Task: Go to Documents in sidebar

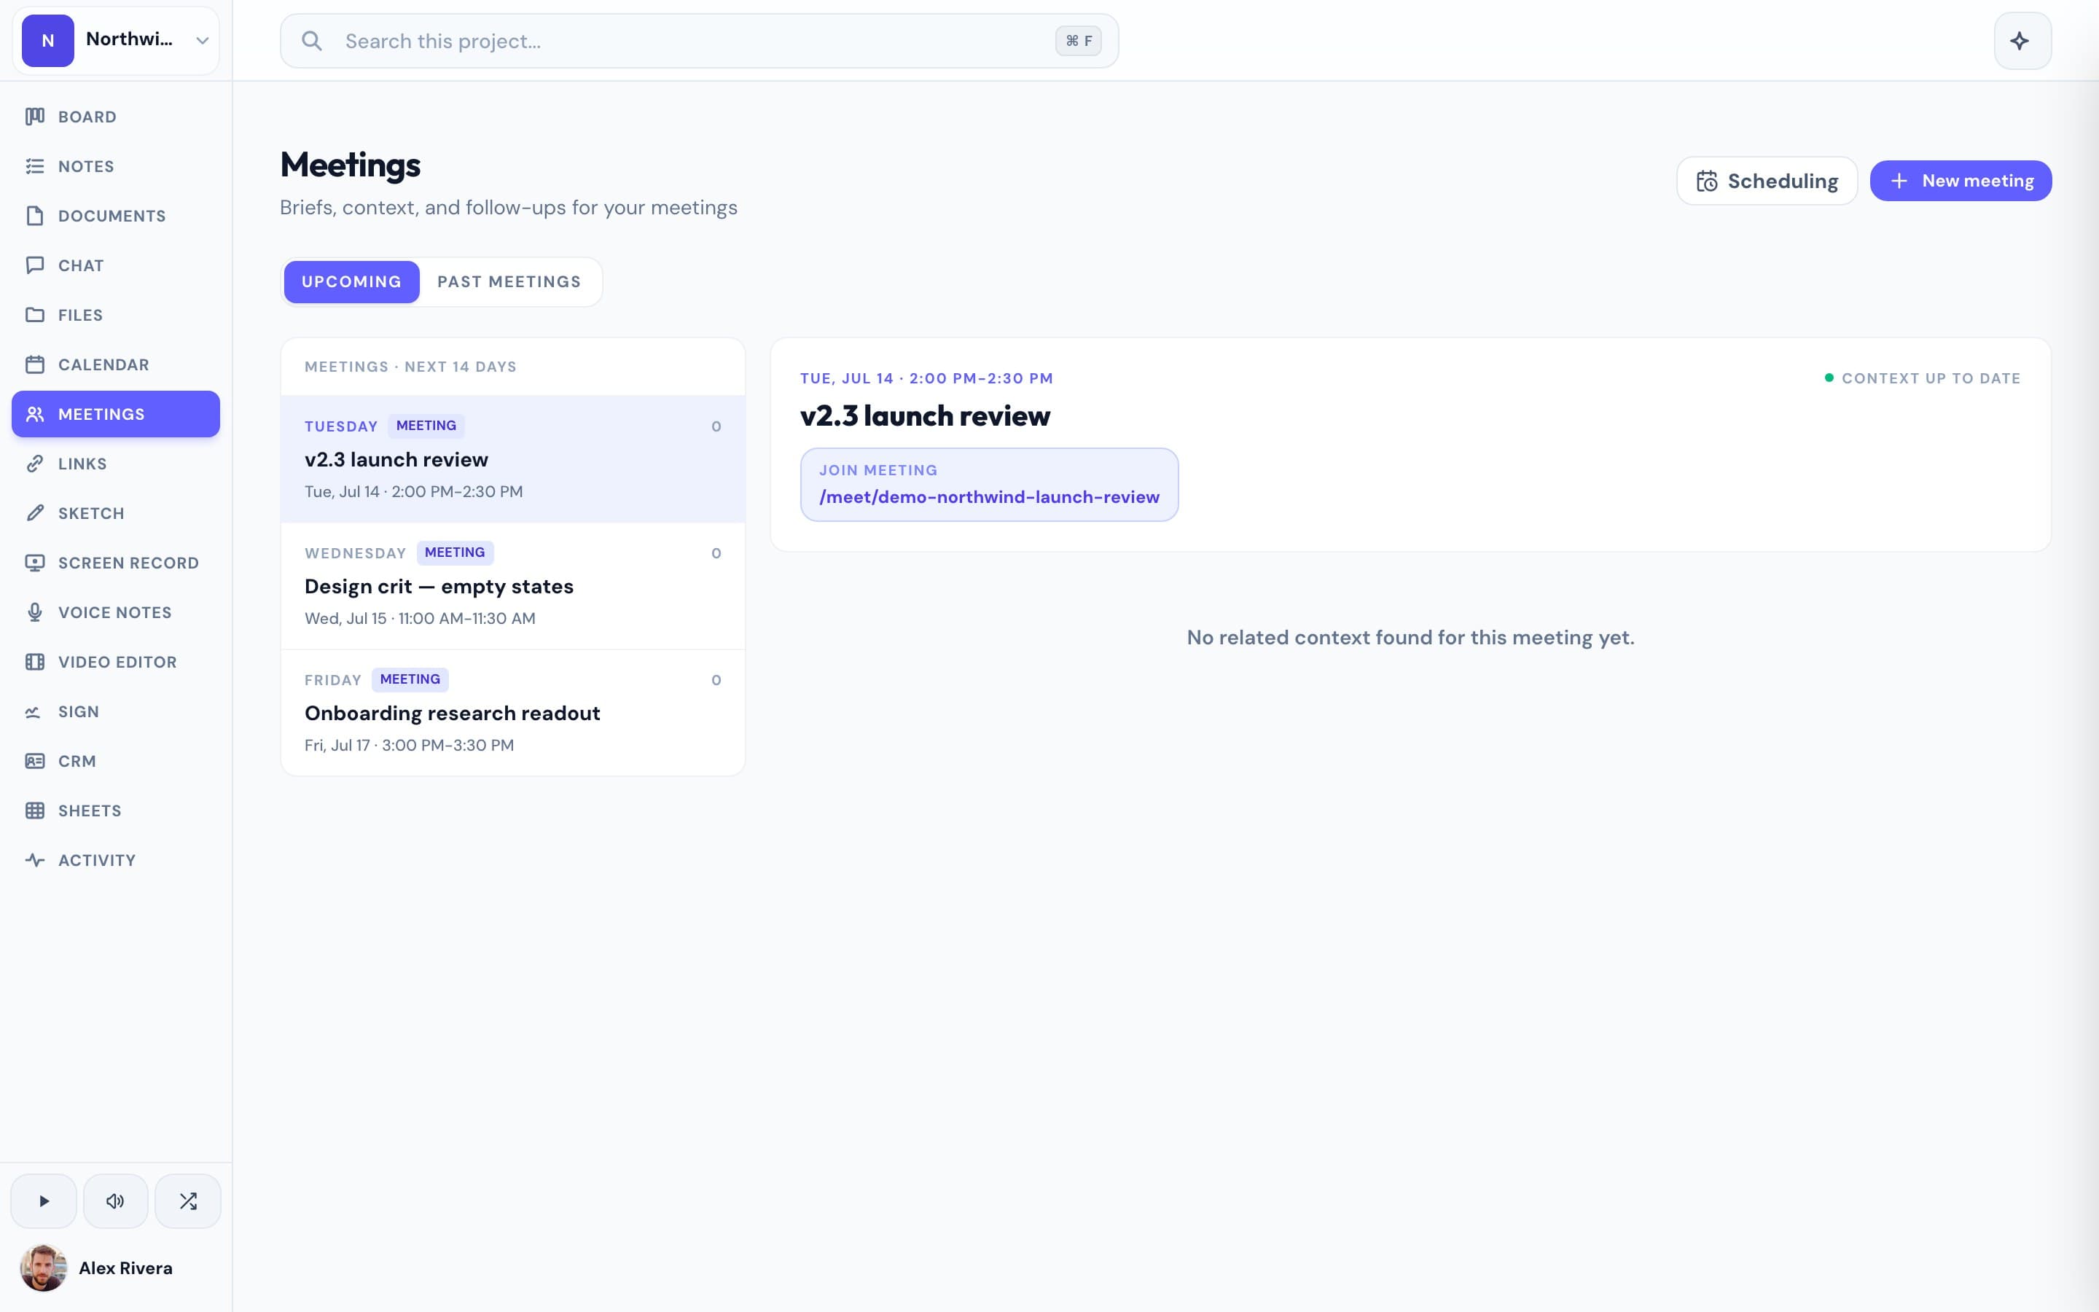Action: pyautogui.click(x=115, y=215)
